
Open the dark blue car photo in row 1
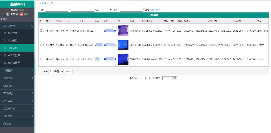[x=123, y=59]
